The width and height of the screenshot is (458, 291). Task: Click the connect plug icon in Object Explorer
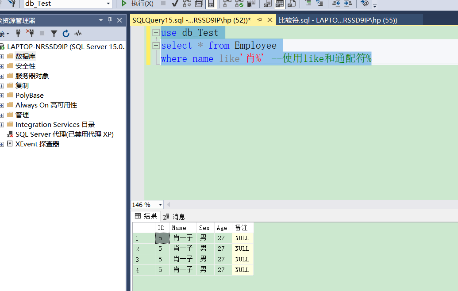(x=18, y=33)
